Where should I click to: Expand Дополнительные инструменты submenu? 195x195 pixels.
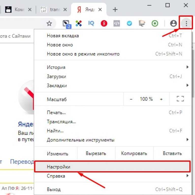(113, 140)
